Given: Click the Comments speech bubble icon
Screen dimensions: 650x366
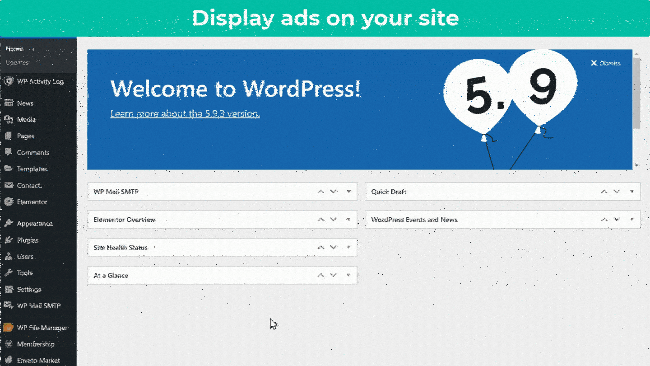Looking at the screenshot, I should (9, 152).
